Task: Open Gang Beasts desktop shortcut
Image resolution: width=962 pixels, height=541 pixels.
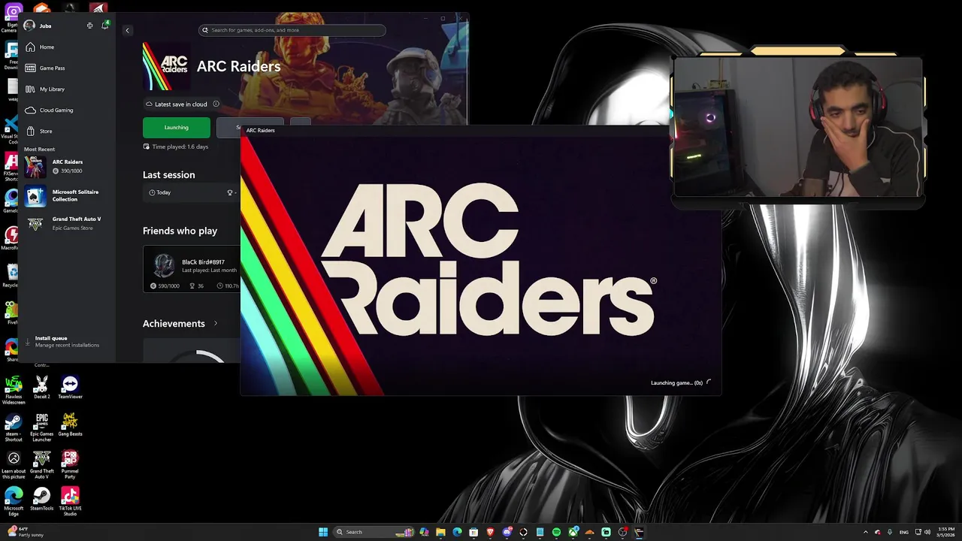Action: click(x=70, y=425)
